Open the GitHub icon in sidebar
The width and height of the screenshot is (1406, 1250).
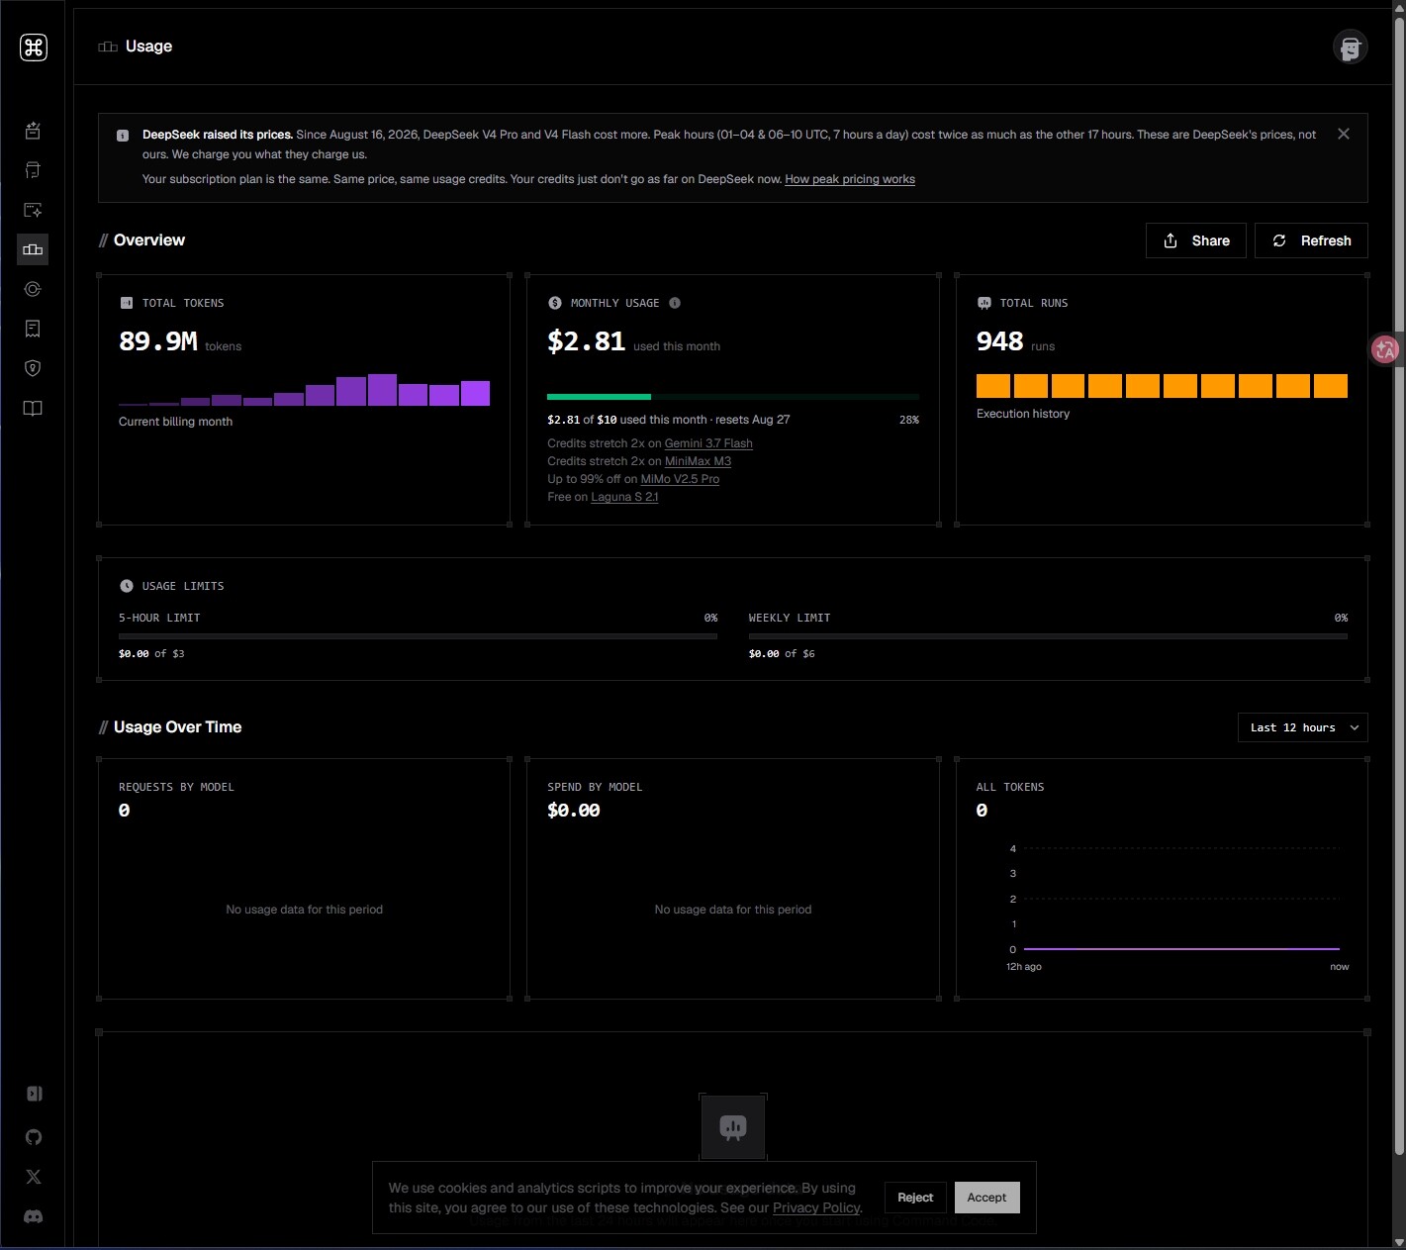coord(34,1137)
